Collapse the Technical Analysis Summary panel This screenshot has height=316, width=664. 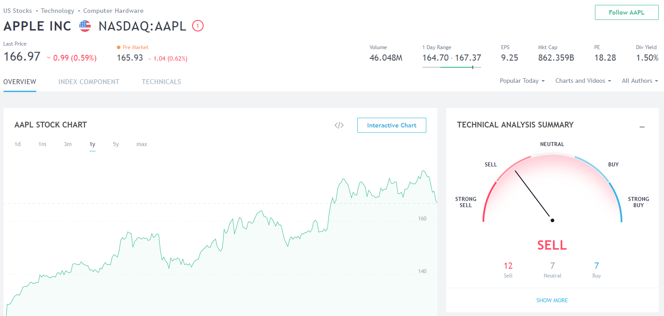(x=642, y=127)
